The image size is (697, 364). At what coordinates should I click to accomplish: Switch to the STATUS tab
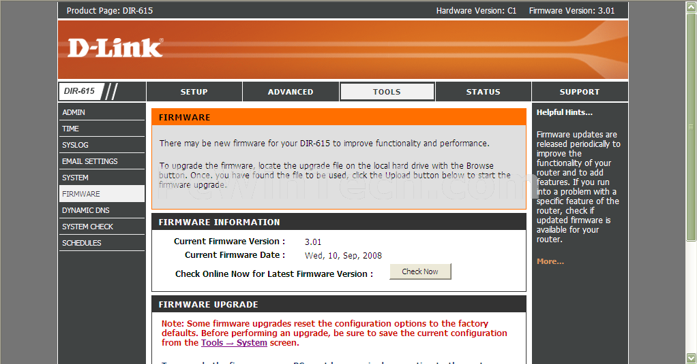[x=483, y=92]
